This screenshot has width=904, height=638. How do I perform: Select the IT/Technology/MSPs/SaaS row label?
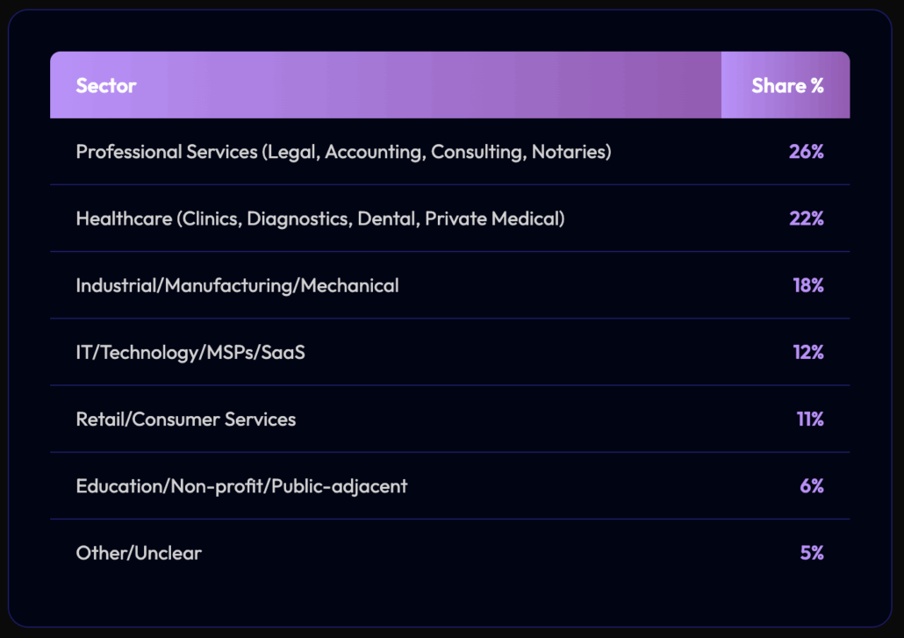click(190, 352)
